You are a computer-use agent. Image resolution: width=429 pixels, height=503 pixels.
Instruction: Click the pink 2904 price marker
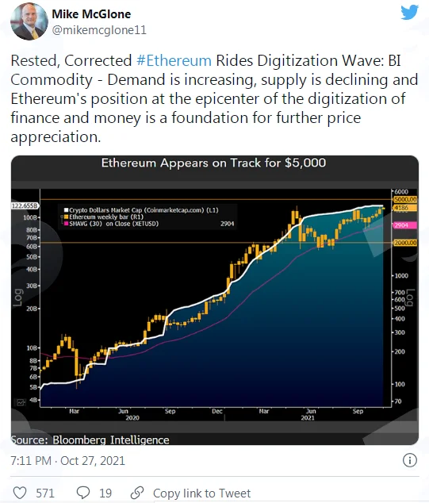(405, 225)
